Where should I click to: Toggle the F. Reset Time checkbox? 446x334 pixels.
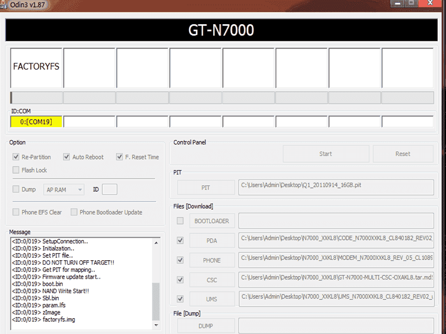pos(119,157)
